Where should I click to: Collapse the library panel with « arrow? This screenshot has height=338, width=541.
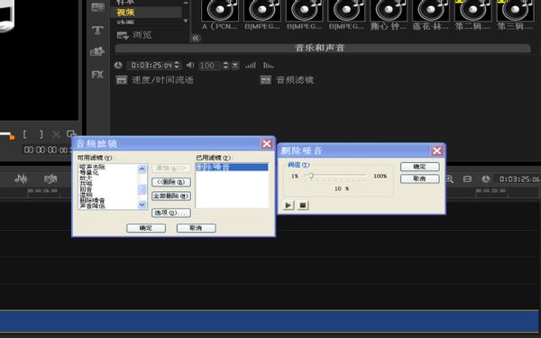[196, 38]
